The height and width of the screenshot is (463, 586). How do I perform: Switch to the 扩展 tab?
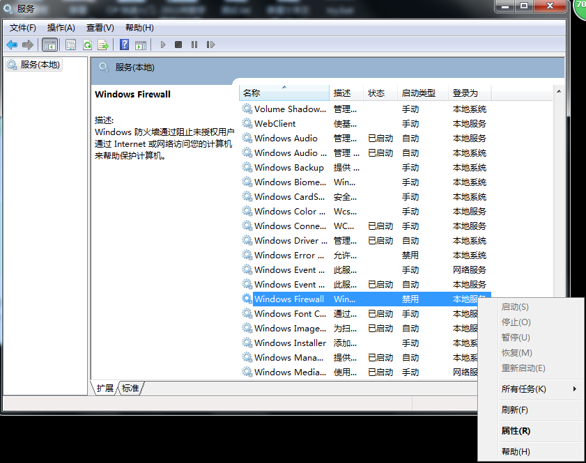pyautogui.click(x=105, y=388)
